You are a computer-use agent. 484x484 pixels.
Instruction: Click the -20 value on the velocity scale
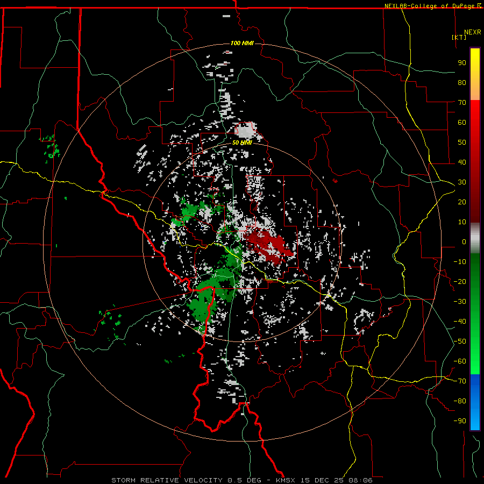[460, 281]
